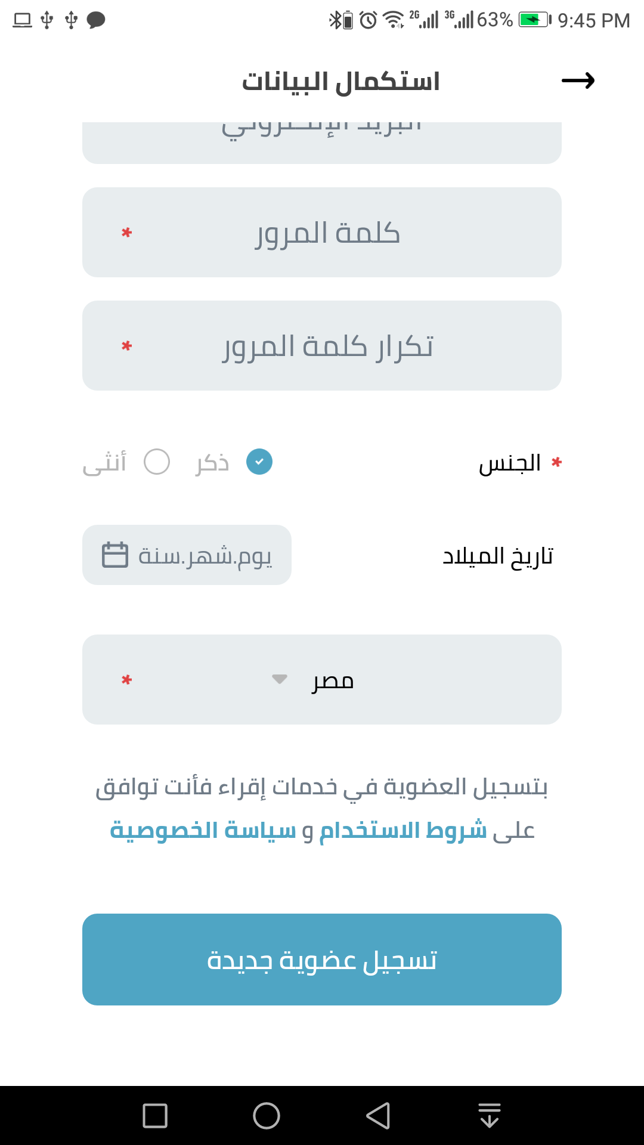The width and height of the screenshot is (644, 1145).
Task: Tap تسجيل عضوية جديدة register button
Action: click(322, 960)
